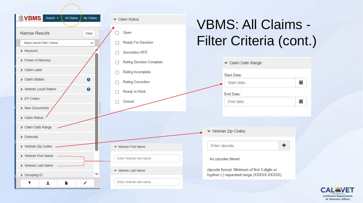Click the Clear button in Narrow Results
This screenshot has width=363, height=203.
89,34
